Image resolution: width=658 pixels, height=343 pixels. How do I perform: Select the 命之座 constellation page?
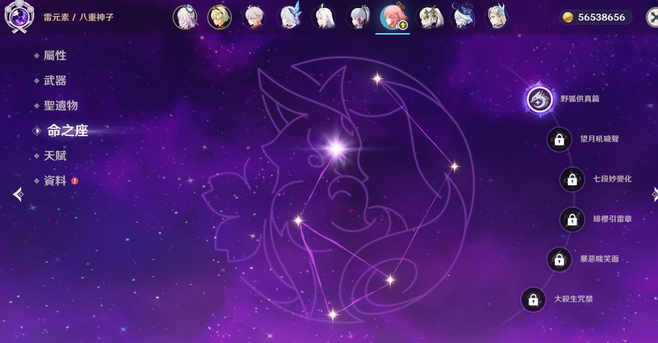point(67,131)
